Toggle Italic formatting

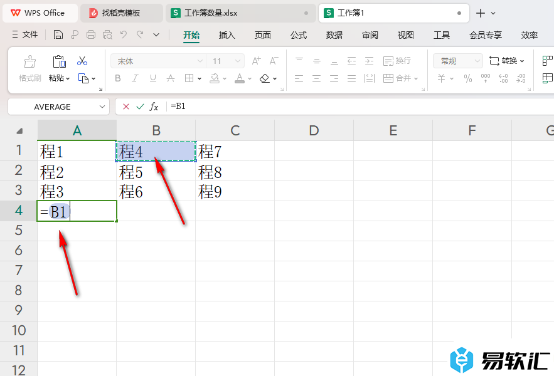(x=135, y=78)
